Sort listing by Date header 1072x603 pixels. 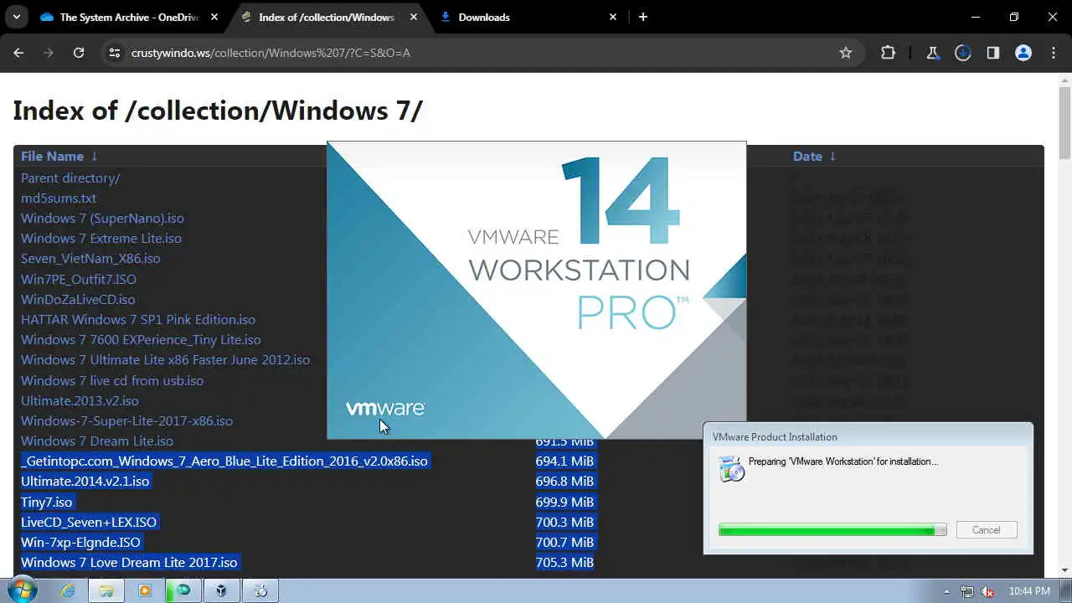click(x=814, y=157)
